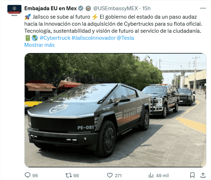Click the @USEmbassyMEX handle
211x180 pixels.
(x=116, y=8)
